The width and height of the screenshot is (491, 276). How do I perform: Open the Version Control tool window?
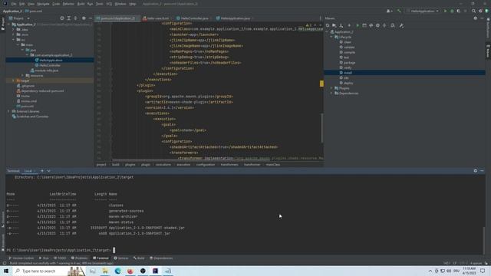pos(21,258)
